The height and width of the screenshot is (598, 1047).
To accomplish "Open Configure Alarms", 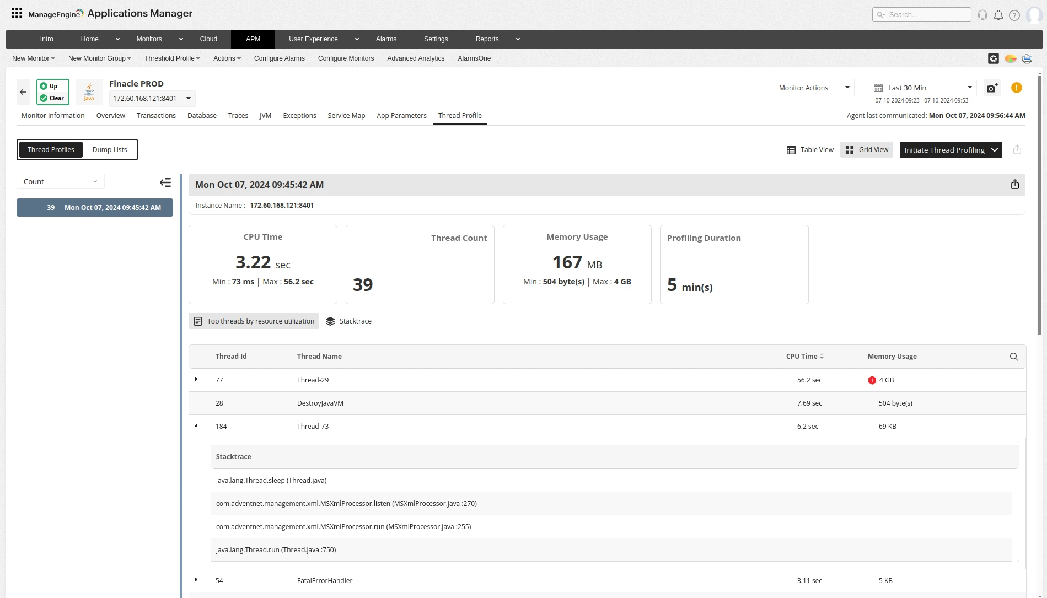I will pyautogui.click(x=278, y=58).
